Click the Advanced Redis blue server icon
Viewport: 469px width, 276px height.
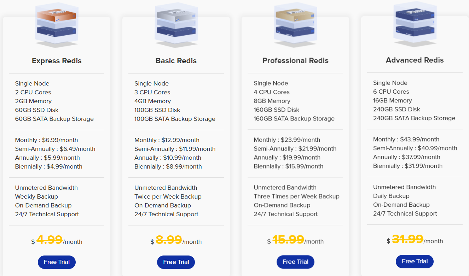point(415,23)
